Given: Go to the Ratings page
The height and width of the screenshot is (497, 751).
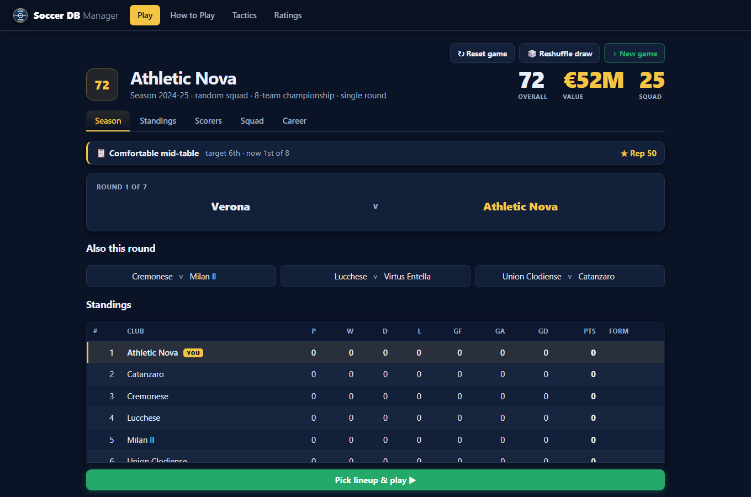Looking at the screenshot, I should pyautogui.click(x=288, y=15).
